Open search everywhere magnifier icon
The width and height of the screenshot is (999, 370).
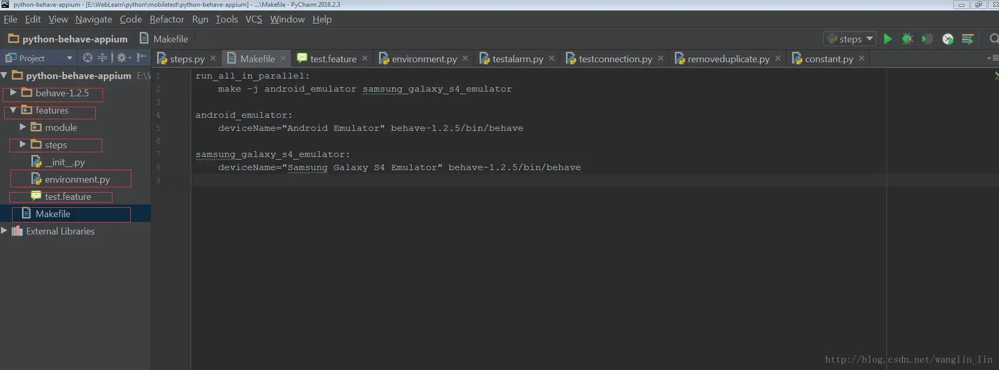coord(993,39)
